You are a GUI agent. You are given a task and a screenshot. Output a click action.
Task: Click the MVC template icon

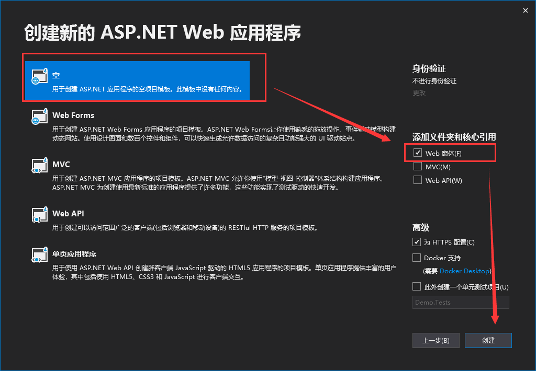[39, 166]
